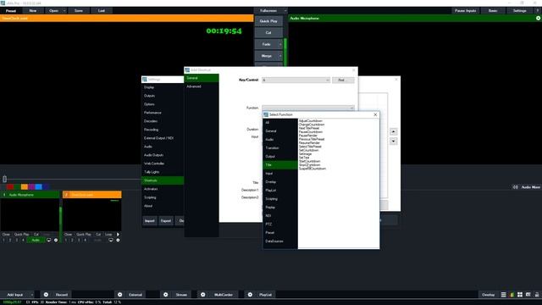Choose SetText in the function list
Viewport: 542px width, 305px height.
click(304, 158)
